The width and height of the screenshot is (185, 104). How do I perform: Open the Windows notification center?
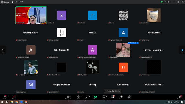182,102
